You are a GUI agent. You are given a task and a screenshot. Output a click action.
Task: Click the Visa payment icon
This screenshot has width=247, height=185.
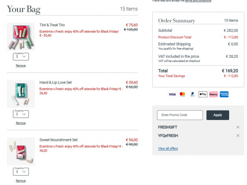tap(172, 94)
